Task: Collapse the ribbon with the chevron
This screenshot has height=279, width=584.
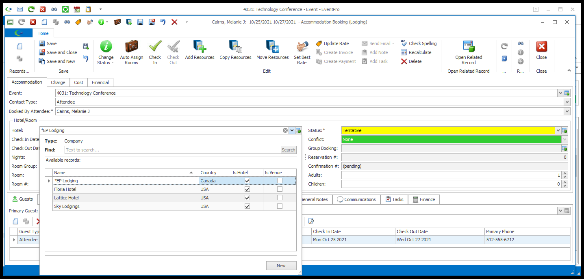Action: [x=569, y=71]
